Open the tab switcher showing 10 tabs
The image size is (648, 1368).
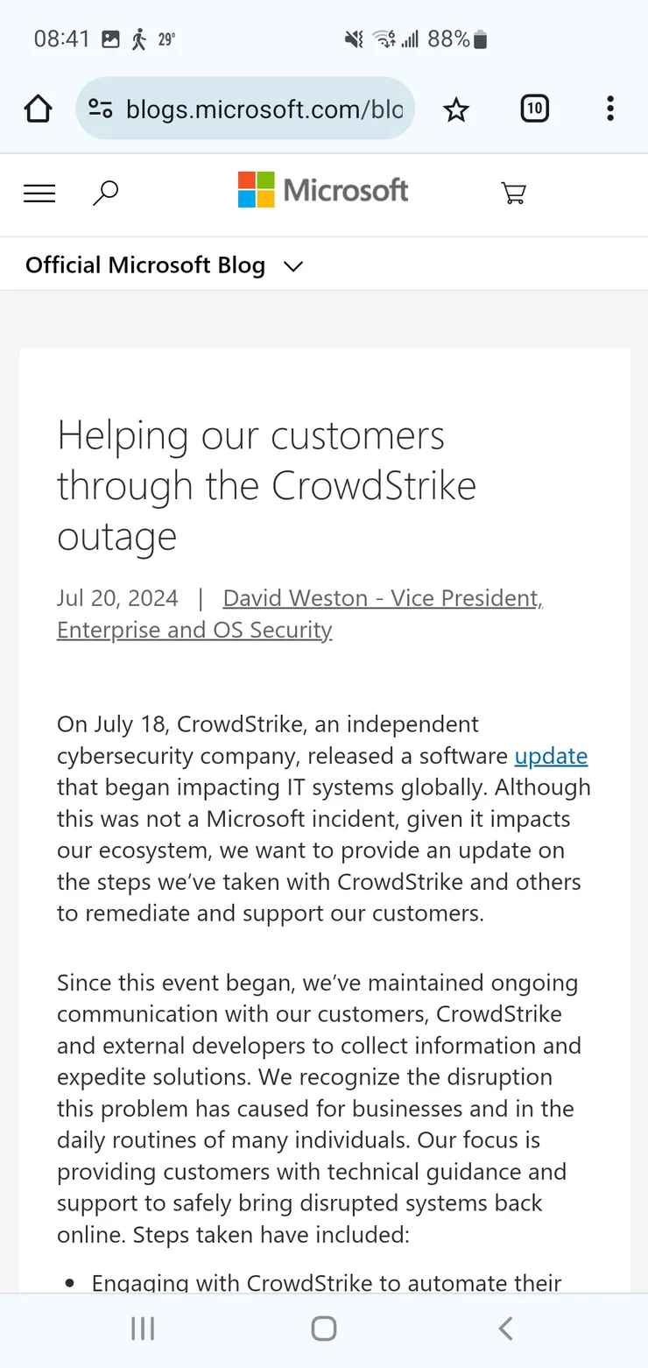tap(534, 109)
